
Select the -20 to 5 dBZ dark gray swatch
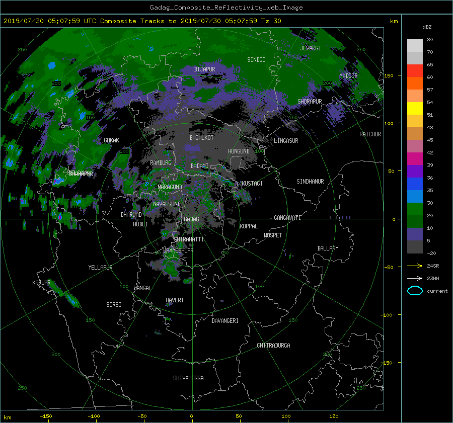[x=415, y=247]
